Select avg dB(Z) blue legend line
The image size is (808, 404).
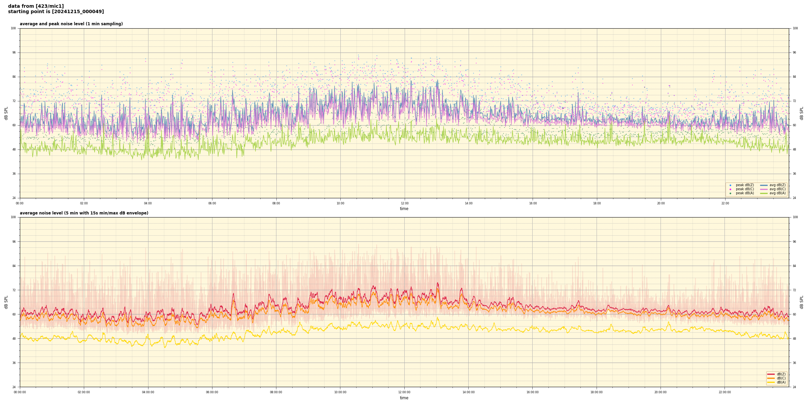pos(764,185)
